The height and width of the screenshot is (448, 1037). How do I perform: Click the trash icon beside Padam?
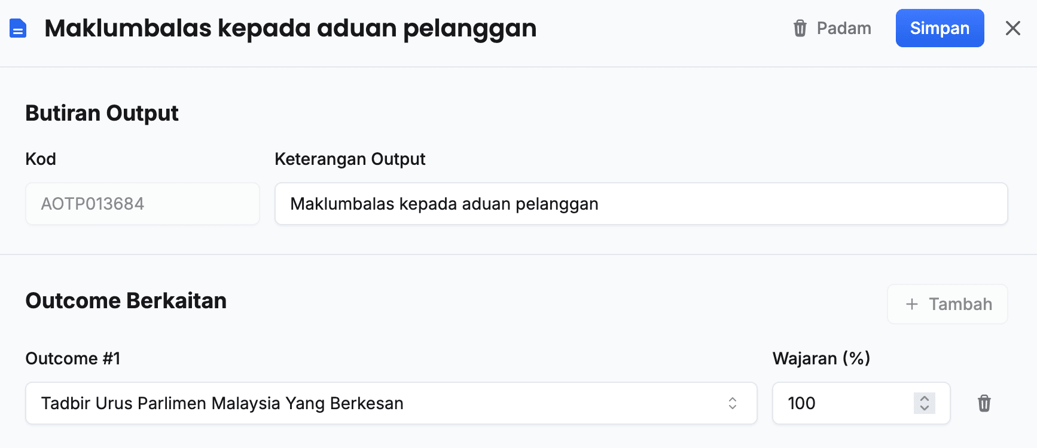coord(800,28)
